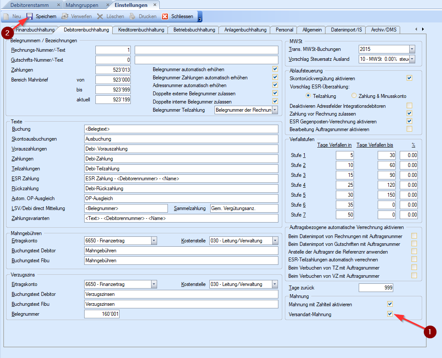Click the Löschen delete X icon
442x358 pixels.
(100, 16)
